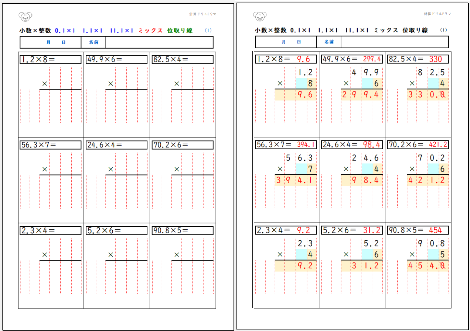Click the red answer 421.2 for 70.2×6
Image resolution: width=470 pixels, height=331 pixels.
coord(438,145)
